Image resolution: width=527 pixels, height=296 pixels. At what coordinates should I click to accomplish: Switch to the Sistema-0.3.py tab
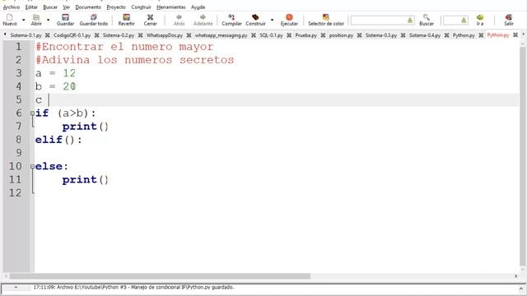[381, 35]
